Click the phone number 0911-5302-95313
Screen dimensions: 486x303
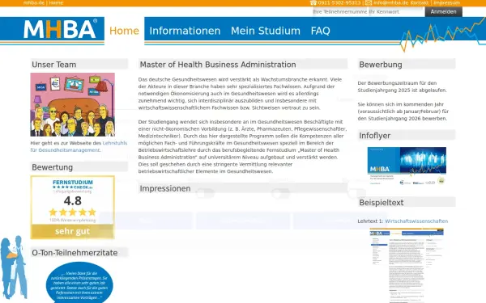339,2
